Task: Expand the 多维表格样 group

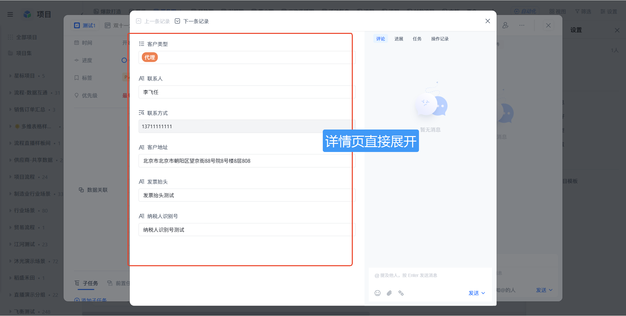Action: pos(10,126)
